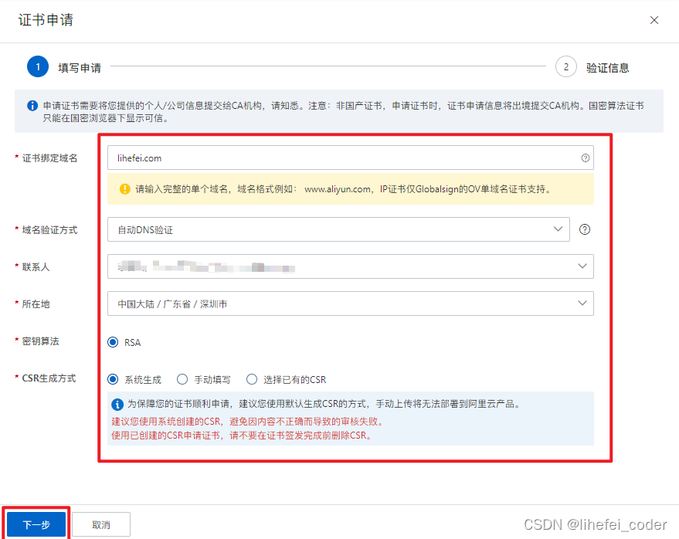Click step 1 填写申请
Viewport: 679px width, 539px height.
click(64, 67)
